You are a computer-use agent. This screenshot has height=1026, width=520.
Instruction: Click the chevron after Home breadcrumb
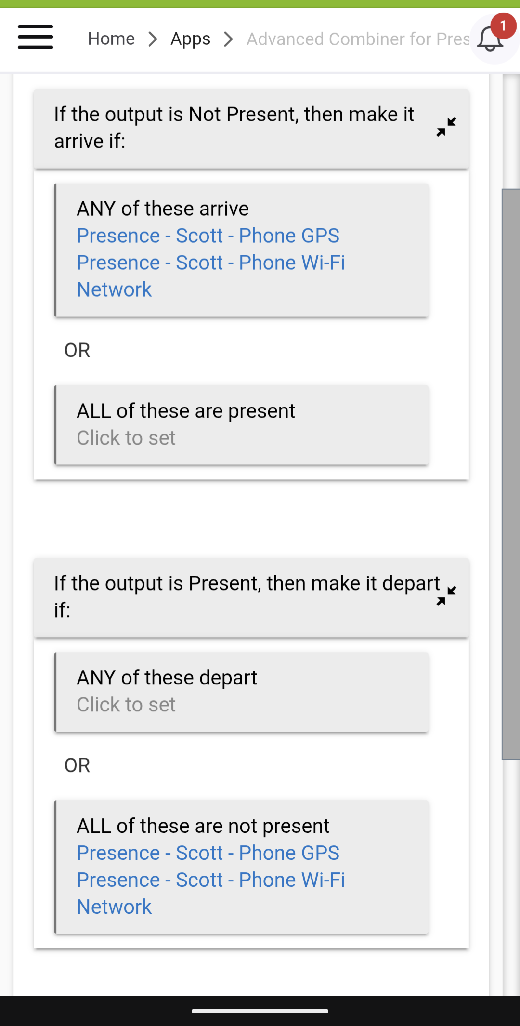click(153, 39)
